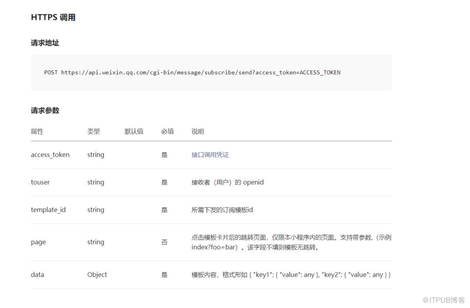Viewport: 470px width, 308px height.
Task: Click the 默认值 column header
Action: (134, 132)
